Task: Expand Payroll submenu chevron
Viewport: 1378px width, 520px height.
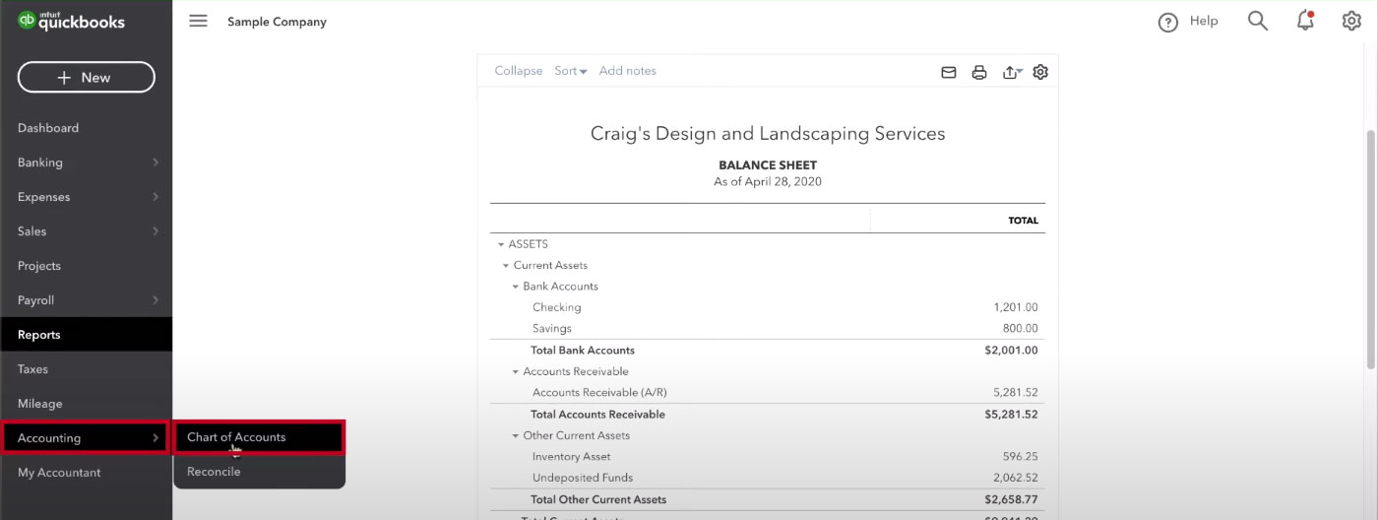Action: (x=156, y=300)
